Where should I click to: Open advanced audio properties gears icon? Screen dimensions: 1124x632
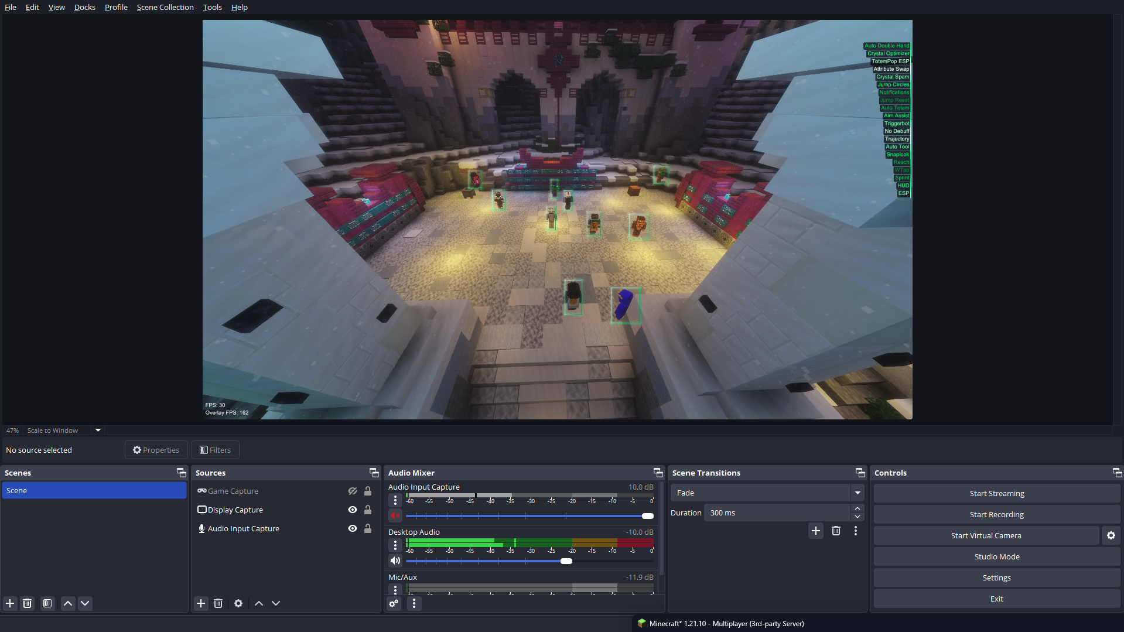click(394, 603)
